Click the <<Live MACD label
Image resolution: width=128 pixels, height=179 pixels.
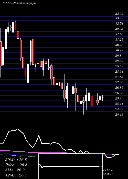[108, 172]
